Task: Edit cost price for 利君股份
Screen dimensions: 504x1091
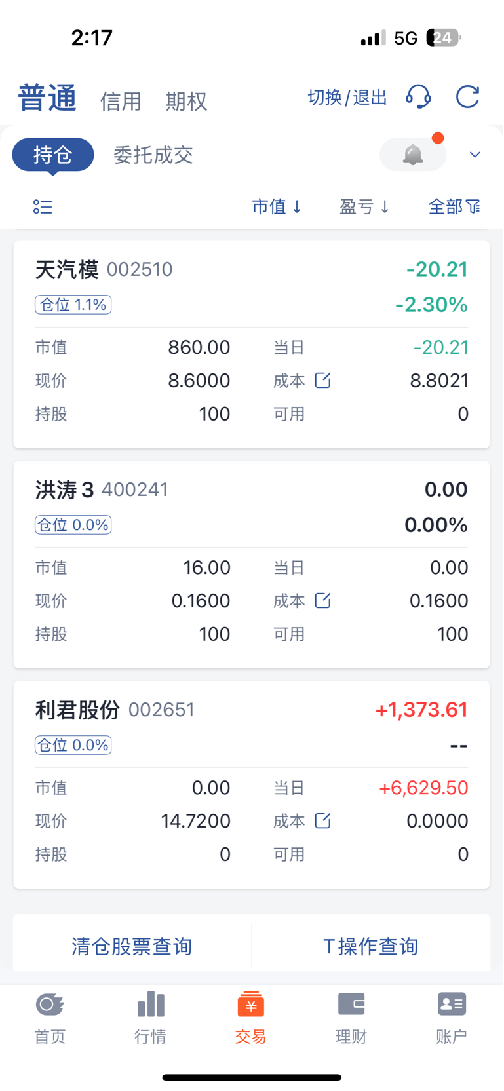Action: click(x=322, y=820)
